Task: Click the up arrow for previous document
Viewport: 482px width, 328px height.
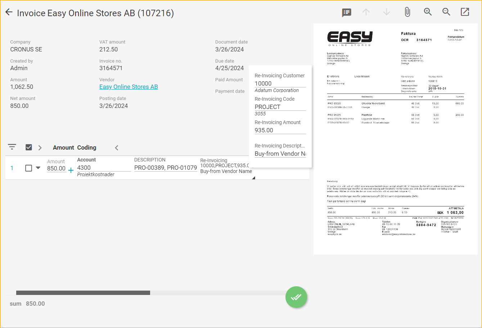Action: [x=366, y=12]
